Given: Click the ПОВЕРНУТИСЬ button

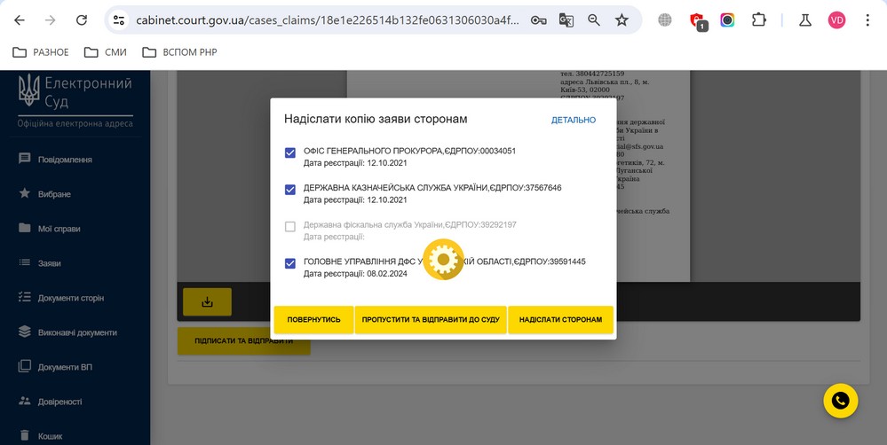Looking at the screenshot, I should (x=314, y=320).
